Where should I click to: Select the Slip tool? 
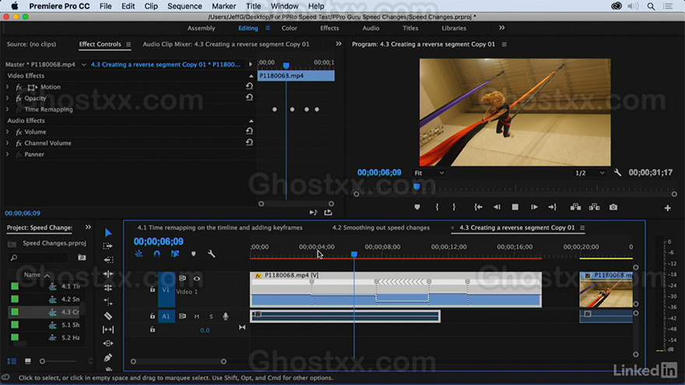[x=108, y=330]
